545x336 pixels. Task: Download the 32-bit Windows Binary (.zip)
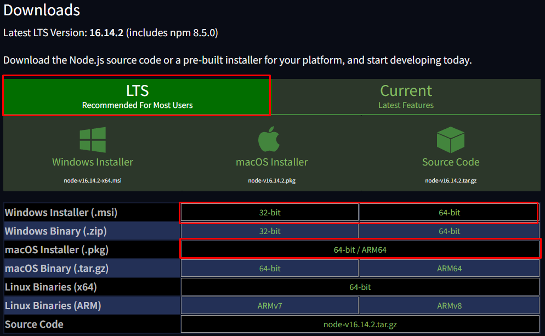coord(270,231)
